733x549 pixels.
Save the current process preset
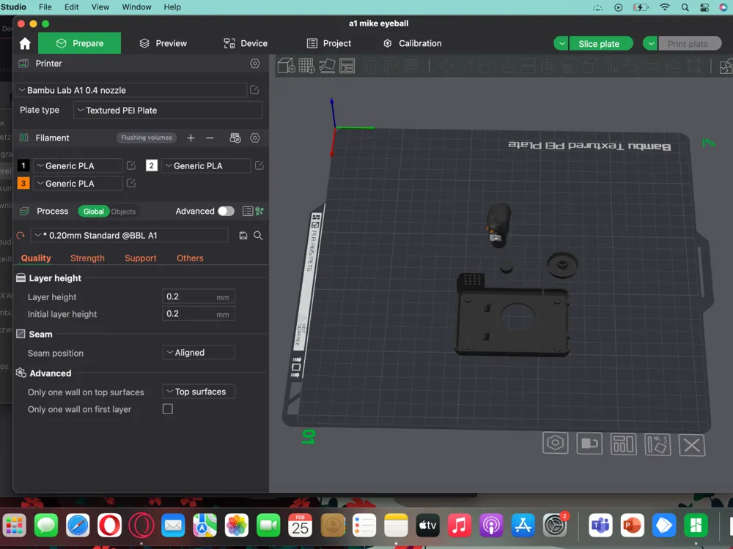(243, 235)
